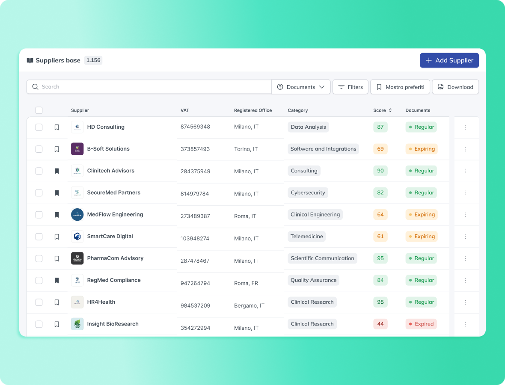Open row options for Insight BioResearch

465,324
